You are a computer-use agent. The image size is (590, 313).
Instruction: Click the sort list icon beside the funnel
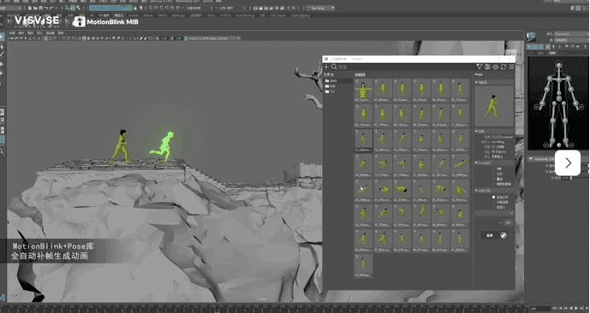pyautogui.click(x=487, y=67)
